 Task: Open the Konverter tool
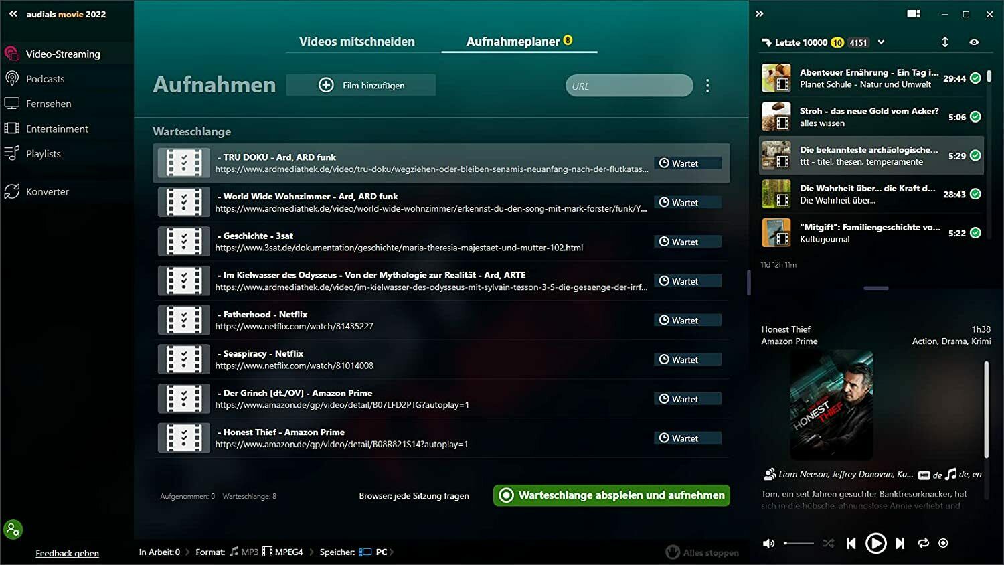pyautogui.click(x=47, y=192)
